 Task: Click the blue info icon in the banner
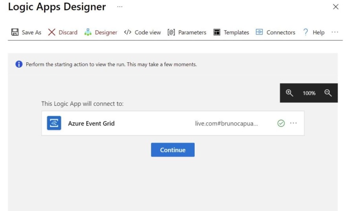19,64
